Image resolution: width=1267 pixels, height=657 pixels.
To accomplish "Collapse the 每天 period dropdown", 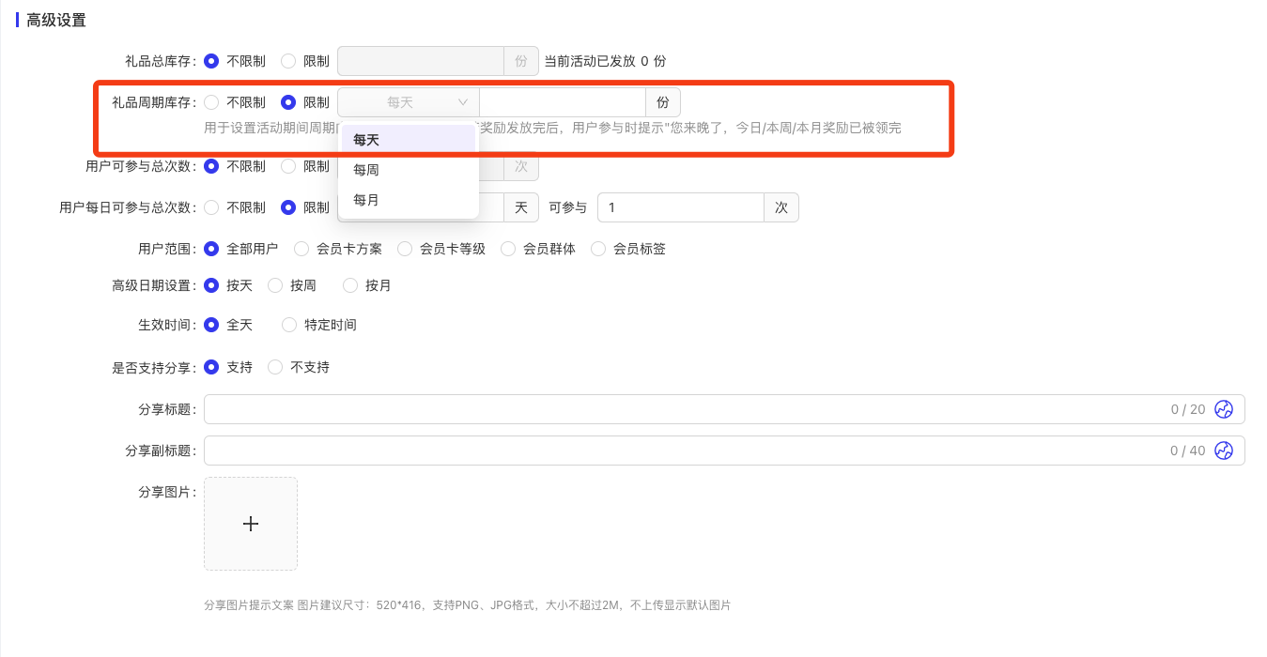I will coord(409,102).
